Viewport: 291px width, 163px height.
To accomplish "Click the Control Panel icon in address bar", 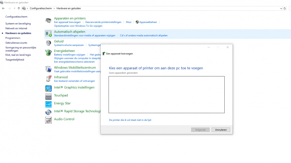I will tap(24, 8).
